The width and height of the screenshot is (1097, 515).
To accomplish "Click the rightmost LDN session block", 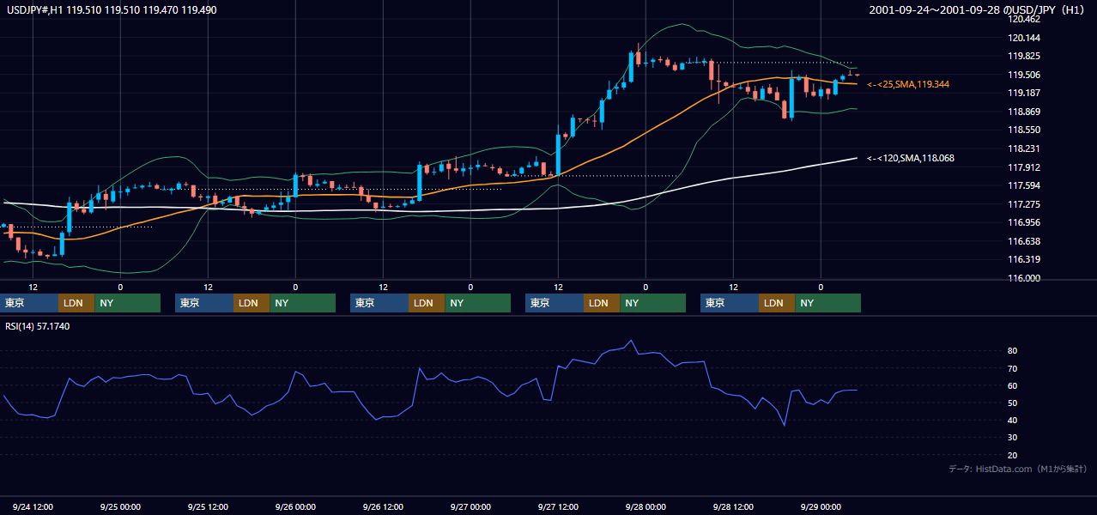I will tap(777, 303).
